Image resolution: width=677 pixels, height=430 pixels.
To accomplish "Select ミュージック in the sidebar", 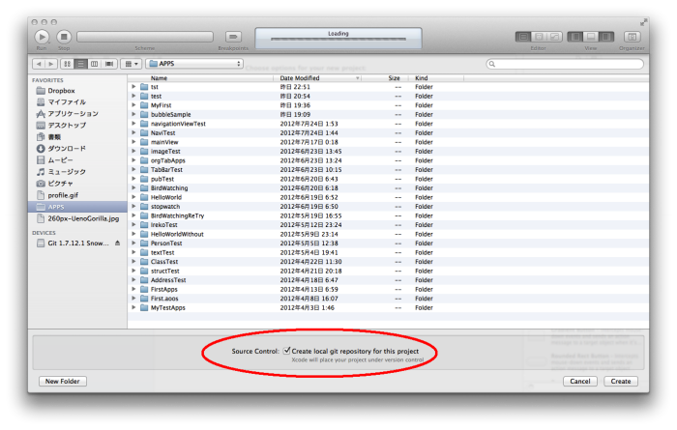I will [x=77, y=172].
